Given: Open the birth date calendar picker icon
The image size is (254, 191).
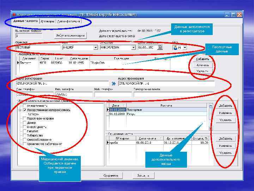Looking at the screenshot, I should click(x=160, y=47).
